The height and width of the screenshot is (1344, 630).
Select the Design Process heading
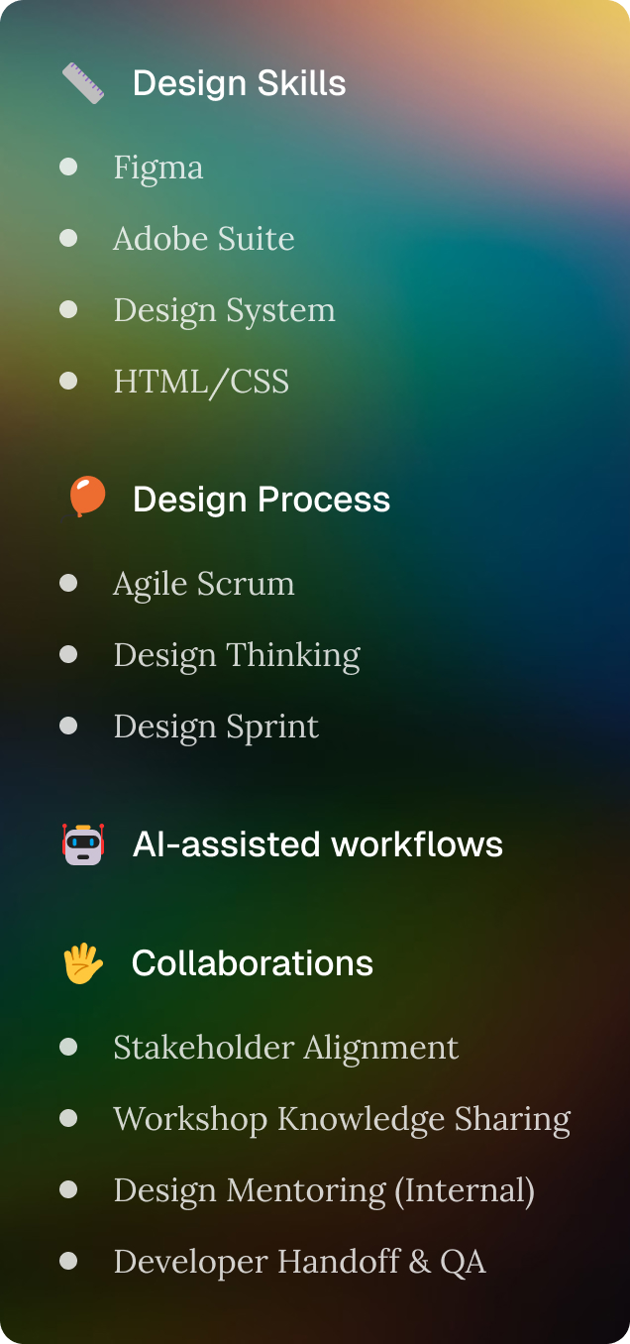[x=262, y=500]
